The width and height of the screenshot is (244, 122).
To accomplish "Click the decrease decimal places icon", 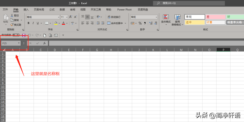I will click(156, 23).
